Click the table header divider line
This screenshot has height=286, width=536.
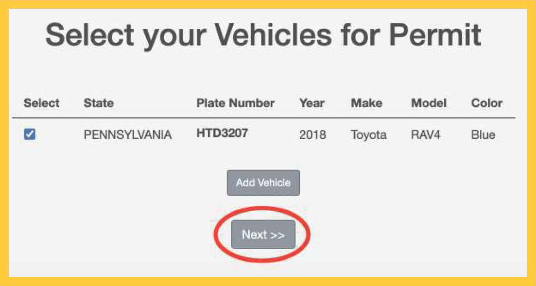point(263,118)
